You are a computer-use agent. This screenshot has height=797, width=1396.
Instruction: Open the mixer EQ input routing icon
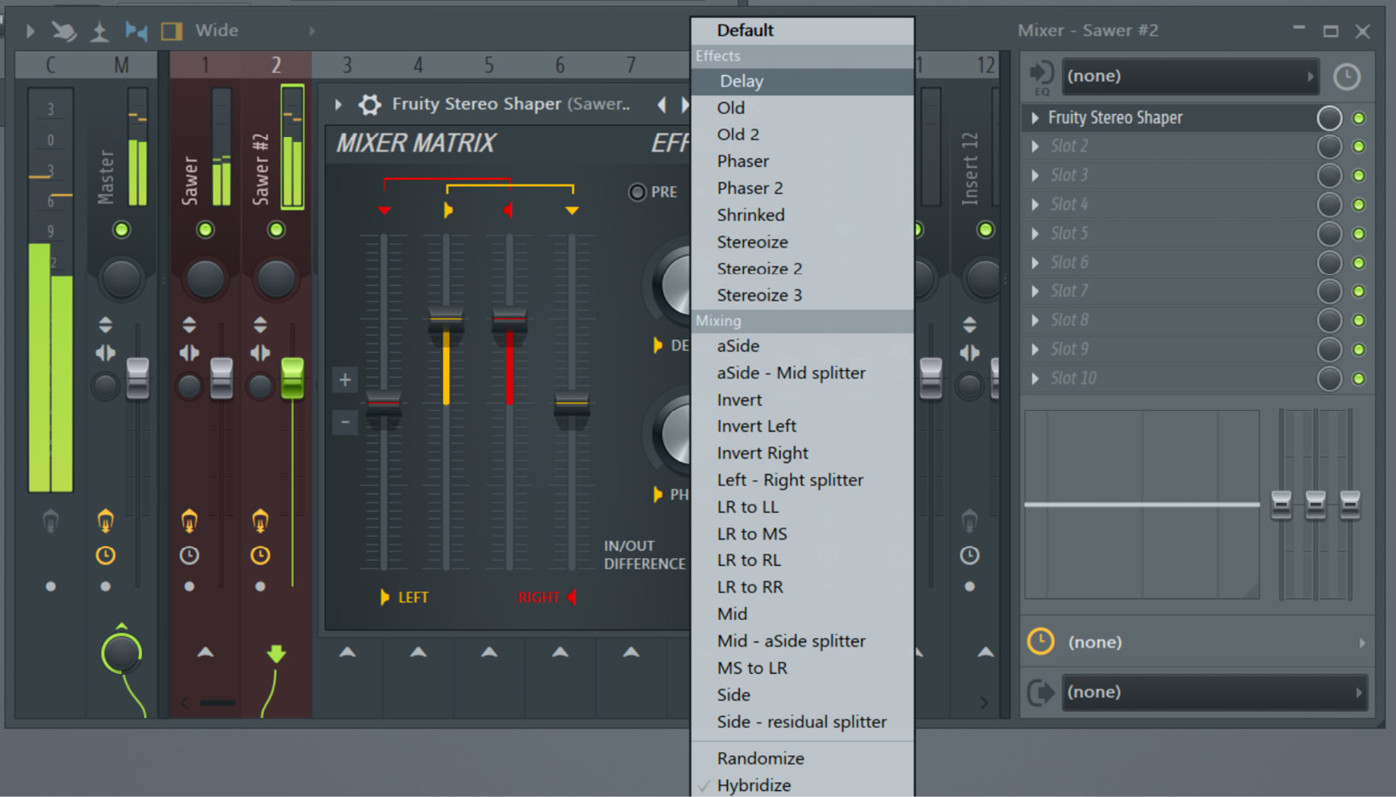point(1041,76)
